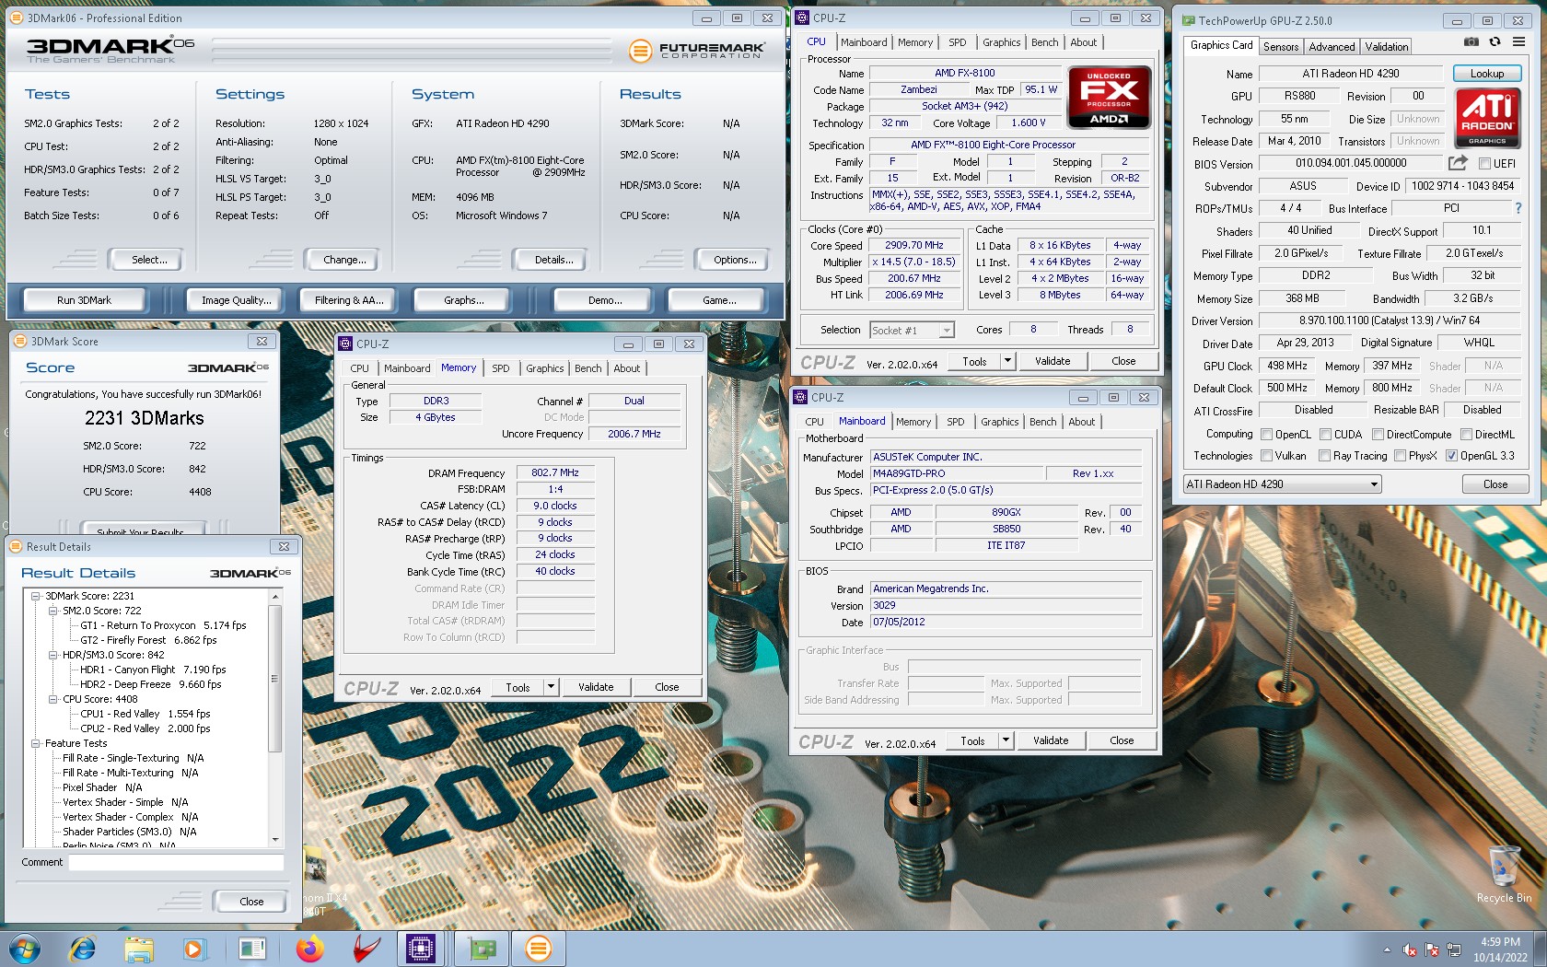Screen dimensions: 1547x967
Task: Open Windows Explorer folder icon on taskbar
Action: tap(139, 949)
